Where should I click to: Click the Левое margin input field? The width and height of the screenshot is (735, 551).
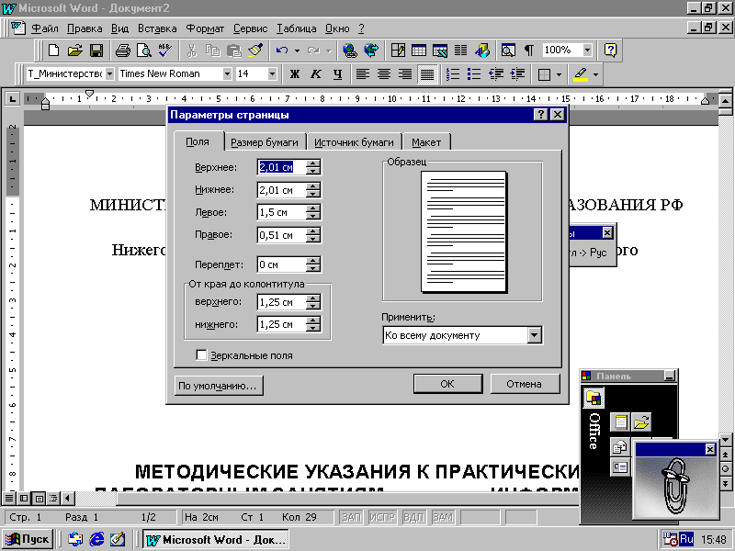(x=282, y=212)
